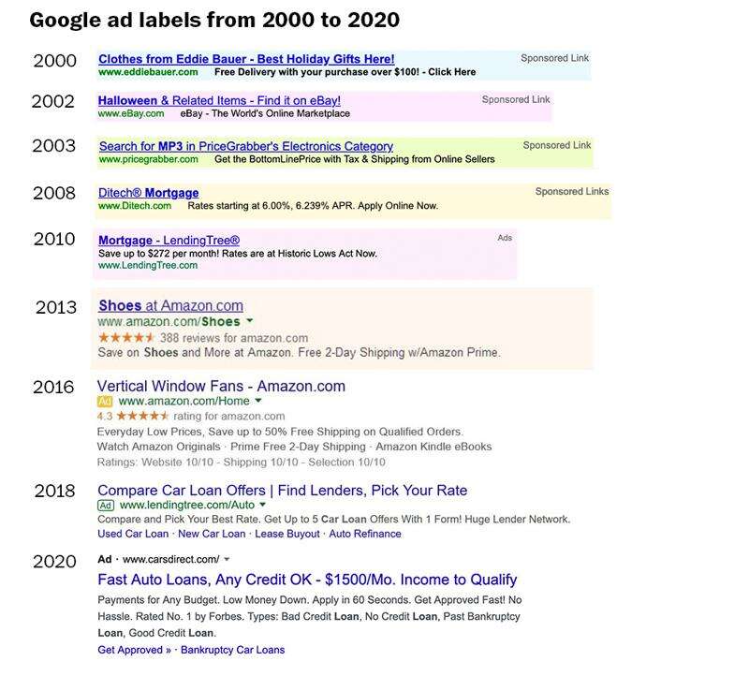Click the Fast Auto Loans headline
This screenshot has width=749, height=676.
(307, 580)
